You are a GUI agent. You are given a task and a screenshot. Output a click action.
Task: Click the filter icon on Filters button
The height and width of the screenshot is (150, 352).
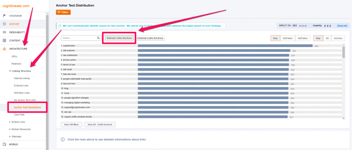click(59, 12)
